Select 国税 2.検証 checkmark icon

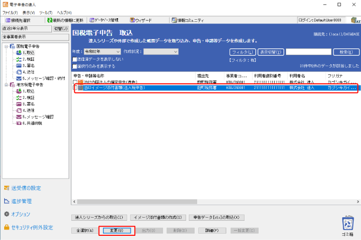click(19, 59)
